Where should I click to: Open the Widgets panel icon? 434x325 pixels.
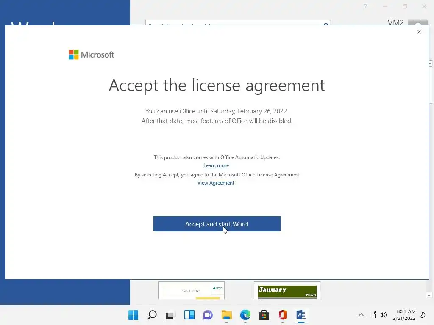tap(189, 315)
